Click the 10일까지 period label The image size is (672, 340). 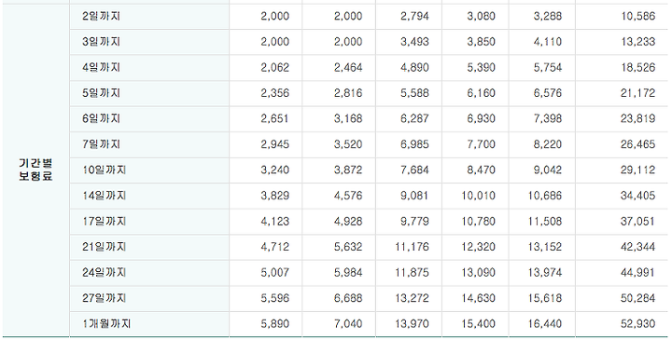[105, 170]
